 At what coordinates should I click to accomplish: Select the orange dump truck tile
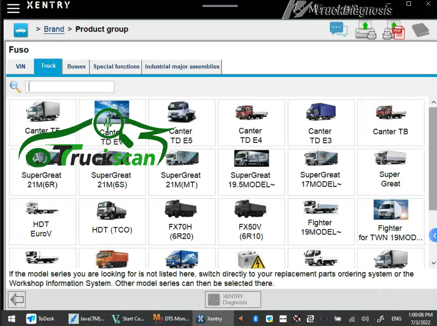[112, 258]
